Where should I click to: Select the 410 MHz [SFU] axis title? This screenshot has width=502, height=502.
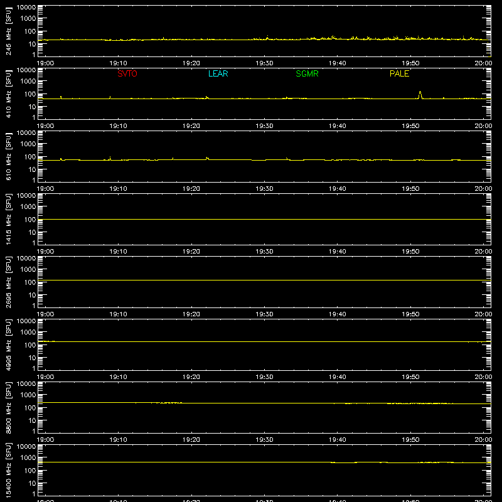[8, 93]
